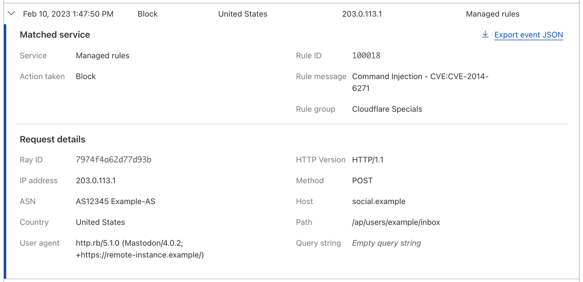Click Managed rules in the event header row
Screen dimensions: 583x282
click(493, 14)
